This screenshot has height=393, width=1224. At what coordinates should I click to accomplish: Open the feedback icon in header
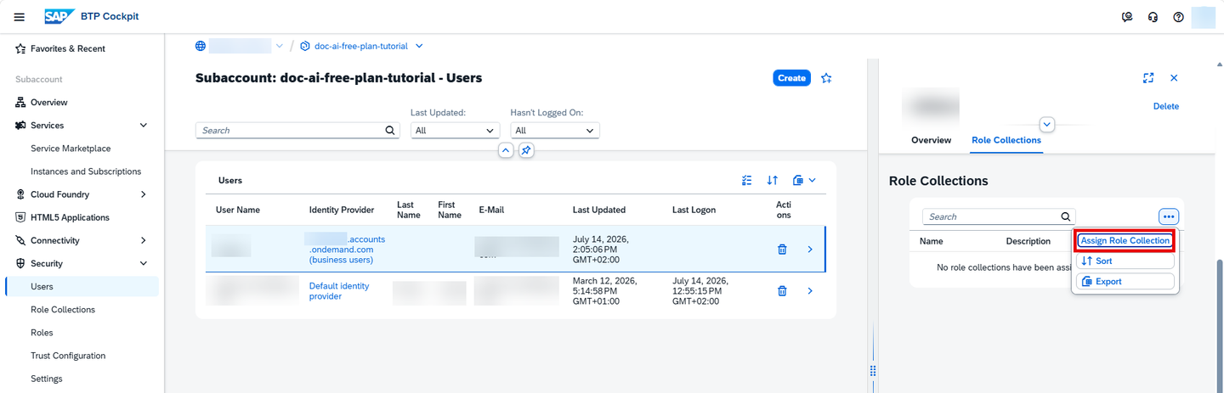[1127, 17]
